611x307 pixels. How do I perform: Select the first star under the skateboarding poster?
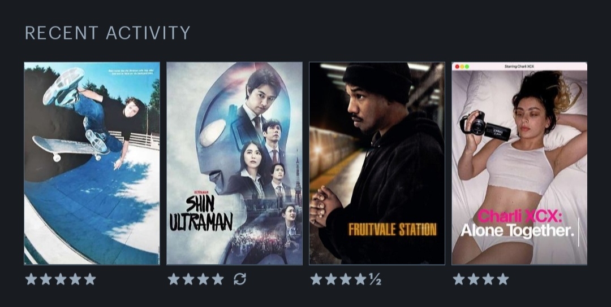coord(31,279)
